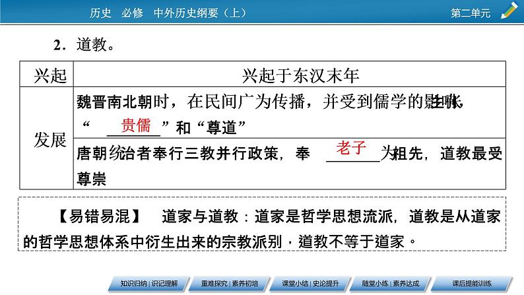524x295 pixels.
Task: Select the 兴起 table row header cell
Action: 50,76
